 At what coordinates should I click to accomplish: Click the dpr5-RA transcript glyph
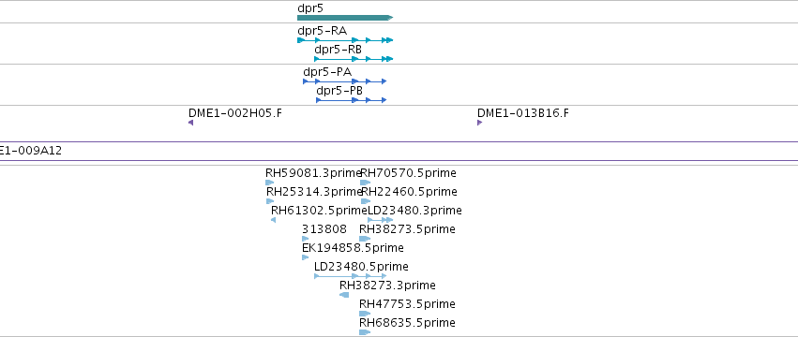[x=345, y=40]
